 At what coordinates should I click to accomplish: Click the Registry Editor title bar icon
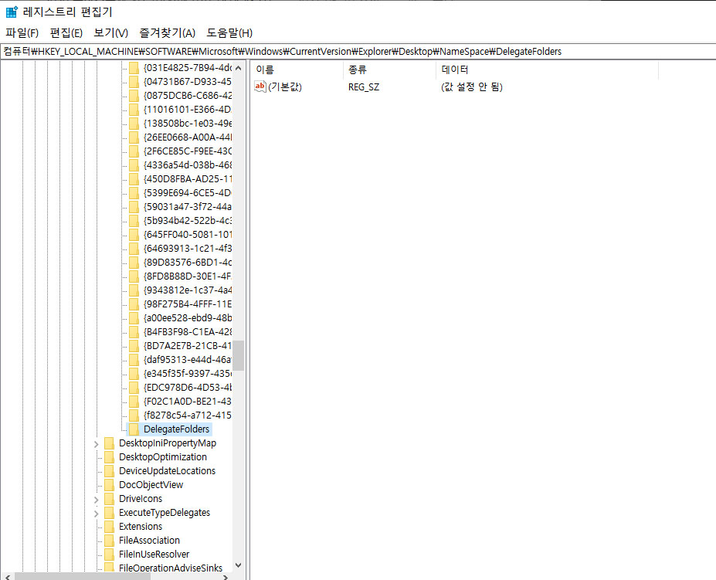(x=12, y=12)
